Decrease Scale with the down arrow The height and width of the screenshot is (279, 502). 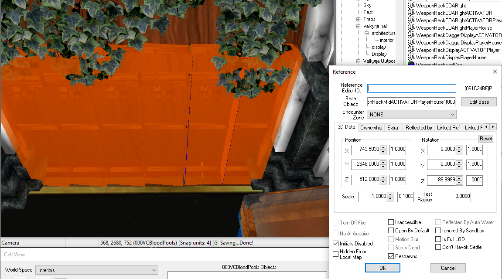pos(390,199)
